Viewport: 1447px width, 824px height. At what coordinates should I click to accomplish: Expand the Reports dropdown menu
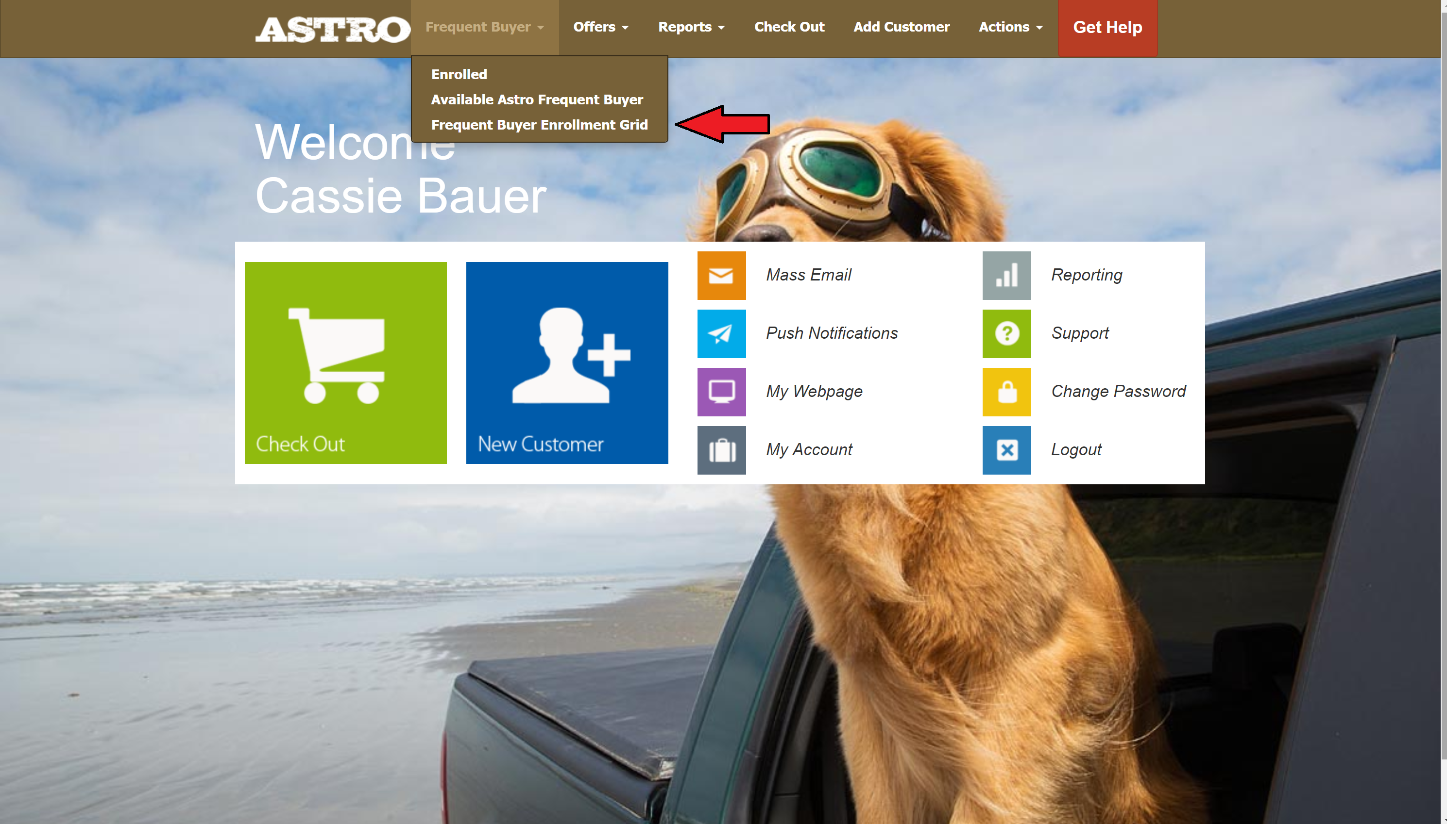tap(691, 27)
